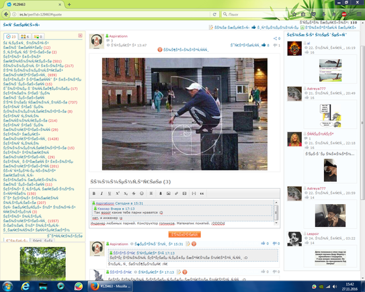Screen dimensions: 365x292
Task: Open Lespoir profile in right panel
Action: [x=313, y=234]
